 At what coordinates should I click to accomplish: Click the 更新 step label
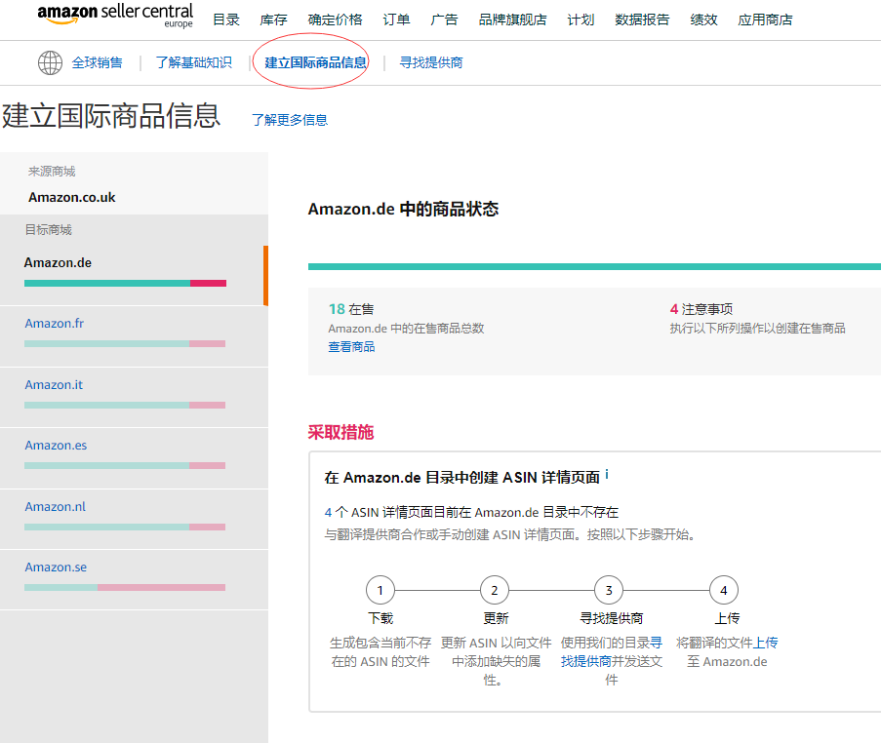(497, 618)
